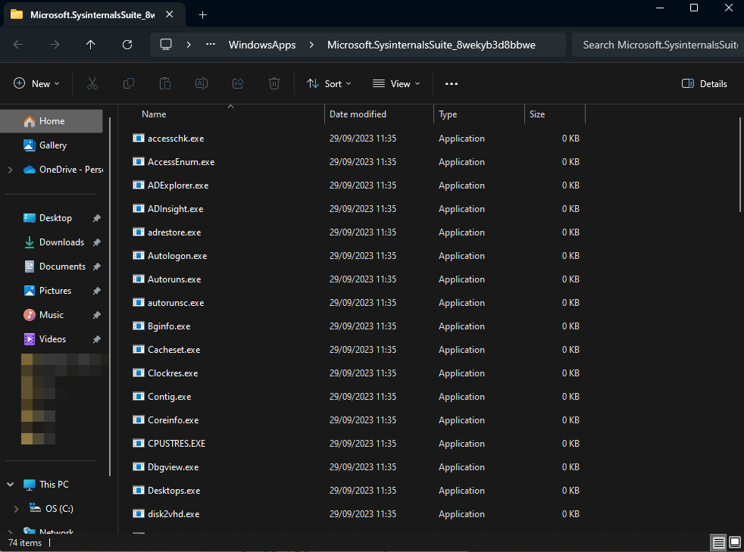Click the Dbgview.exe file icon
Image resolution: width=744 pixels, height=552 pixels.
[x=139, y=467]
